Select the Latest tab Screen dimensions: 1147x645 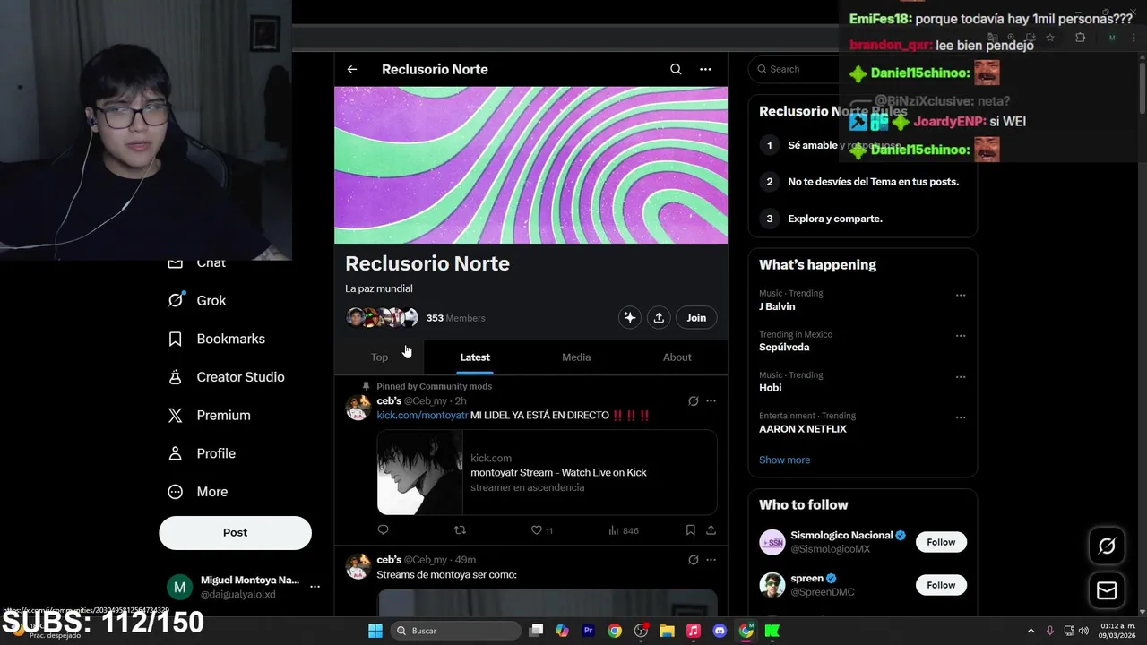[x=475, y=357]
